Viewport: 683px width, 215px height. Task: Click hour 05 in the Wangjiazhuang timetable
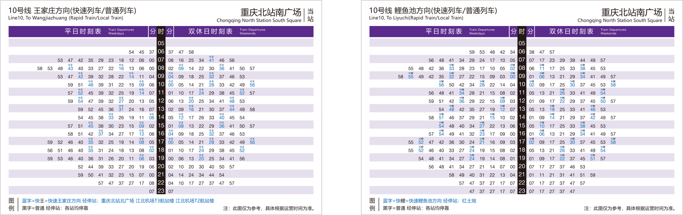161,43
